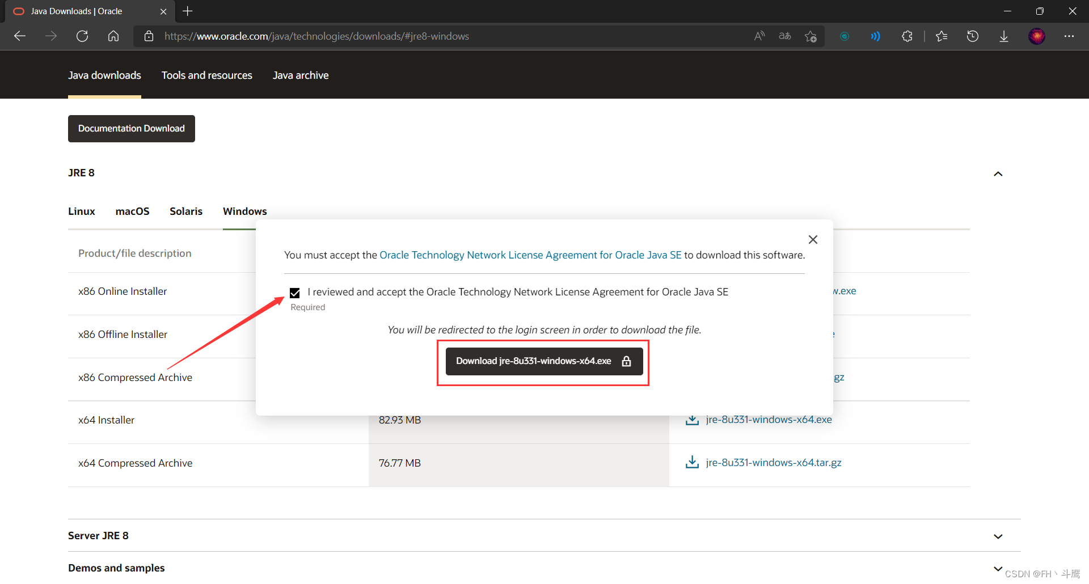Click the jre-8u331-windows-x64.tar.gz link
This screenshot has height=584, width=1089.
pos(774,463)
